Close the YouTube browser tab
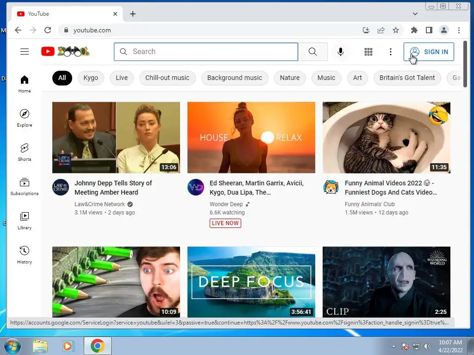Image resolution: width=474 pixels, height=355 pixels. (115, 14)
